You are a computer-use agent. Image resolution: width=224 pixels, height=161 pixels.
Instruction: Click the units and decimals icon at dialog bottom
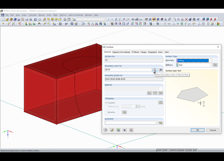click(x=118, y=130)
